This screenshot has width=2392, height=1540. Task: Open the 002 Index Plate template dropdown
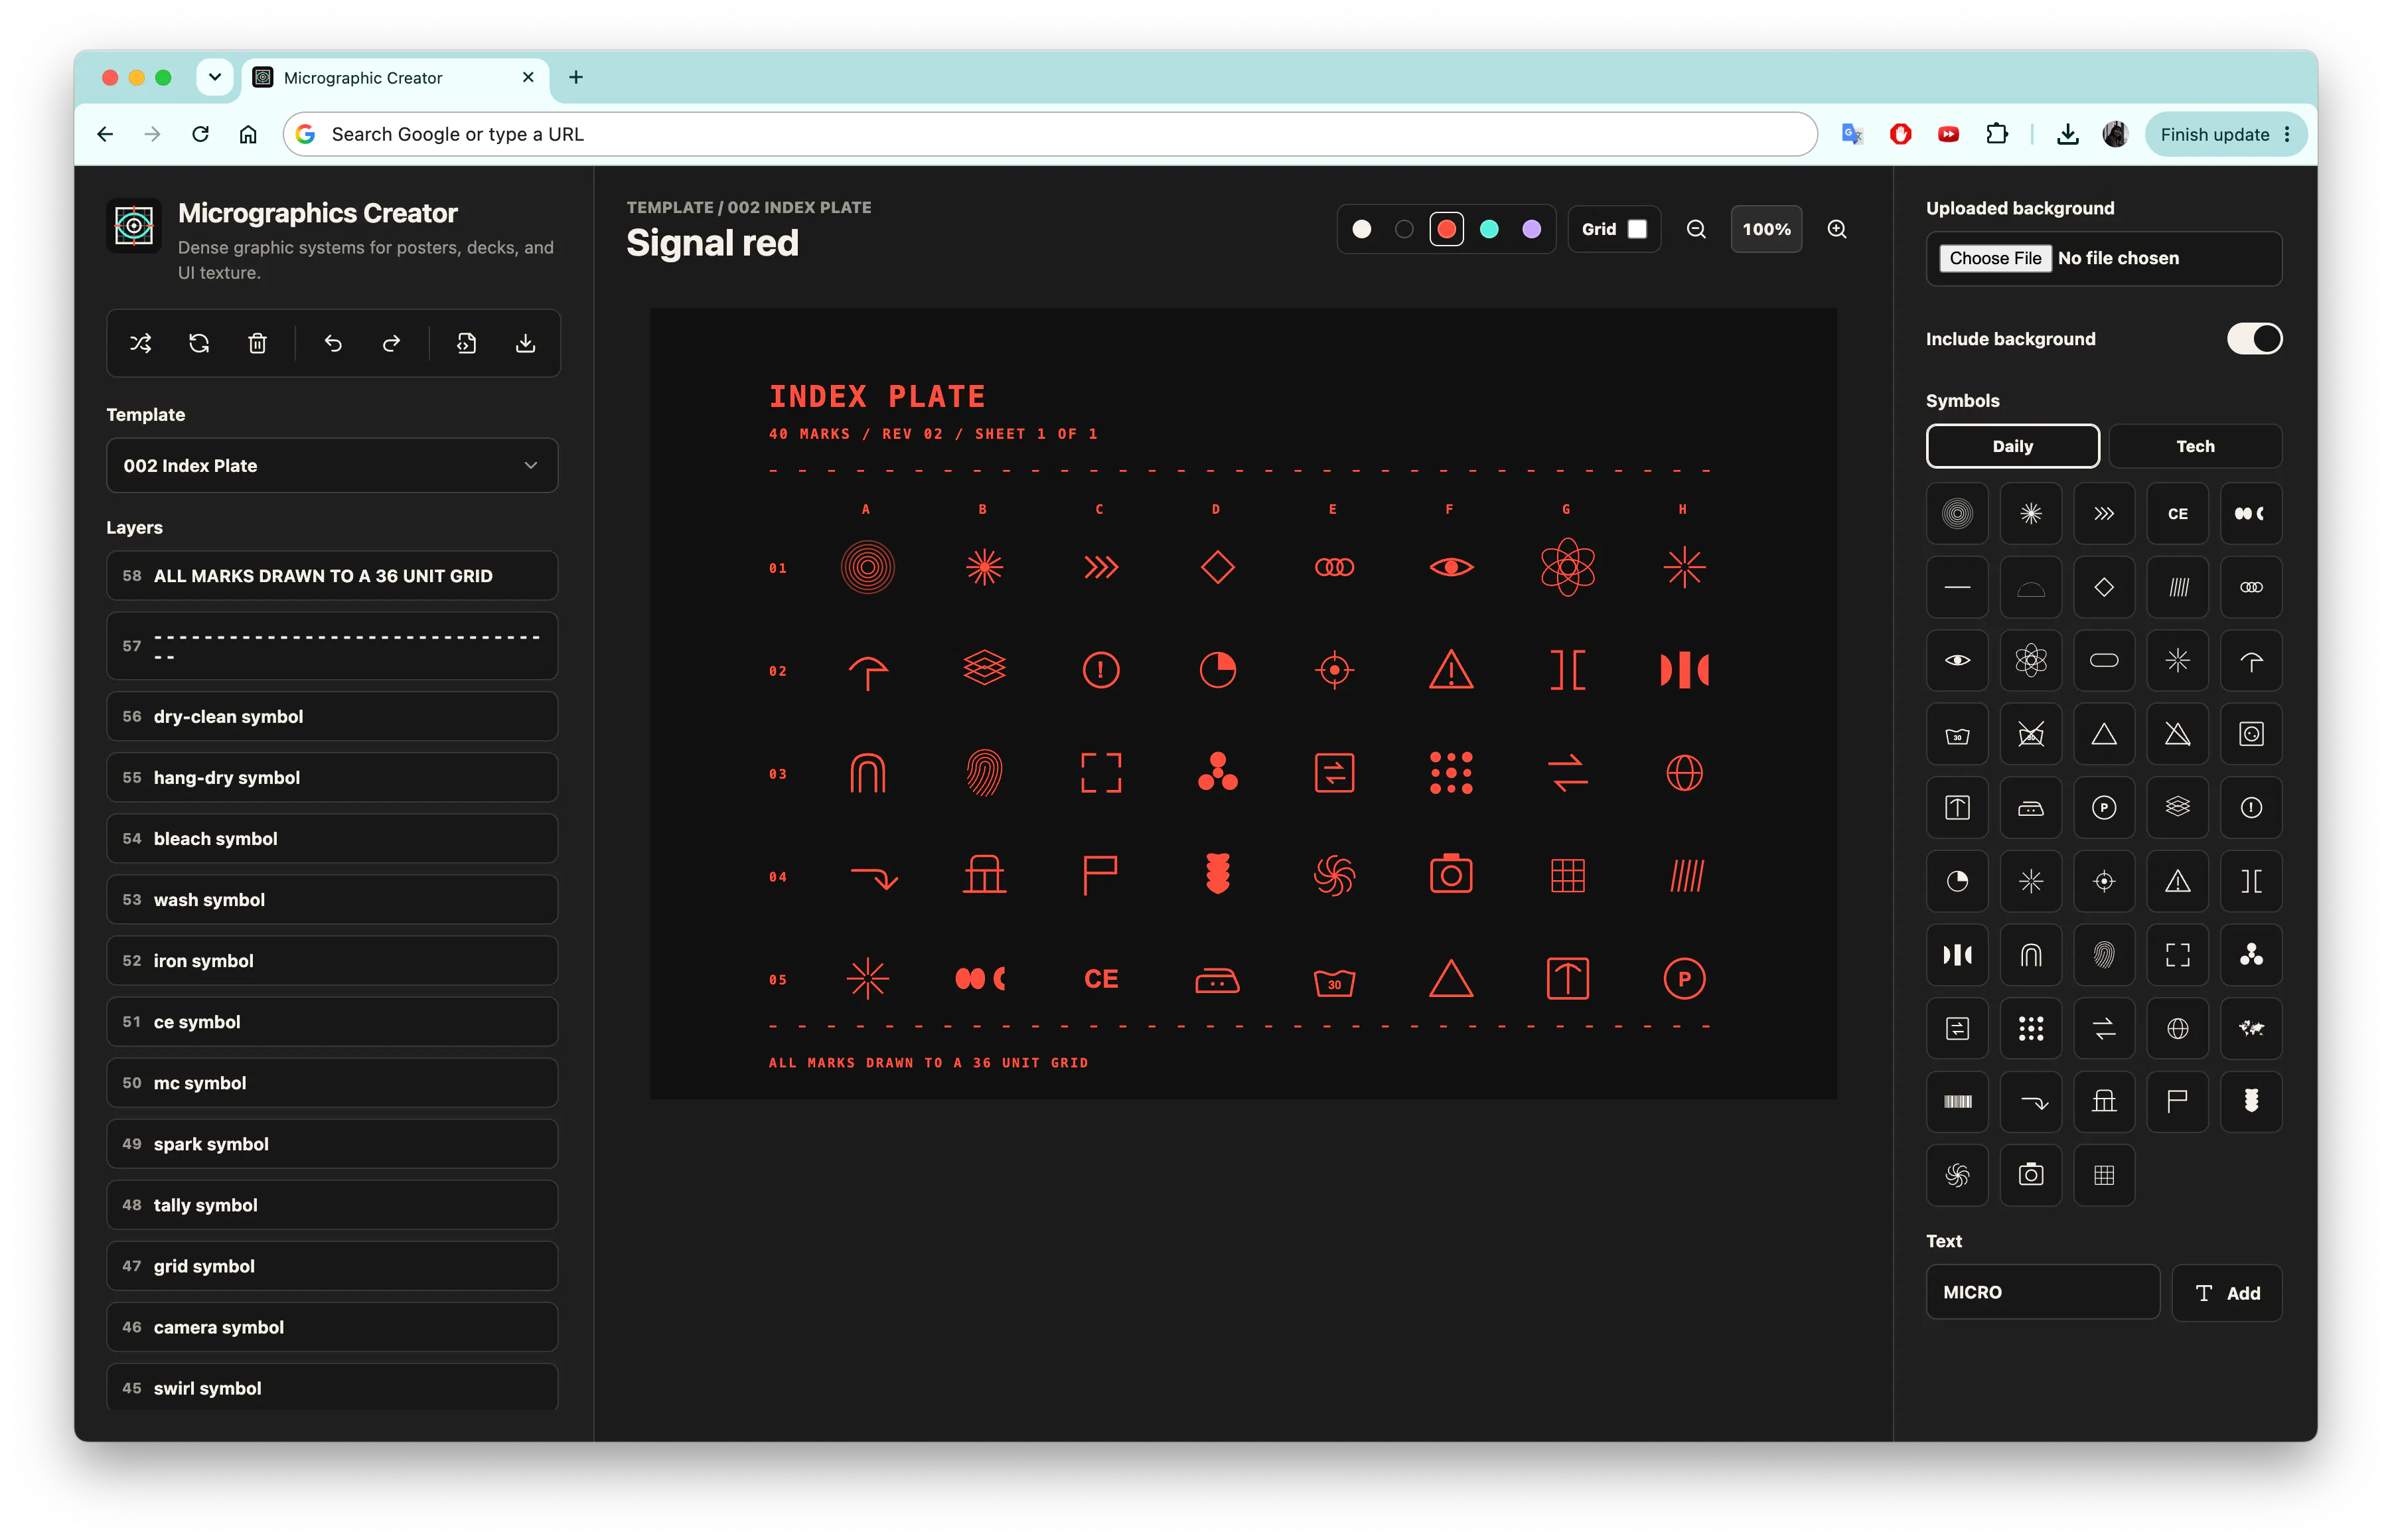[x=332, y=466]
